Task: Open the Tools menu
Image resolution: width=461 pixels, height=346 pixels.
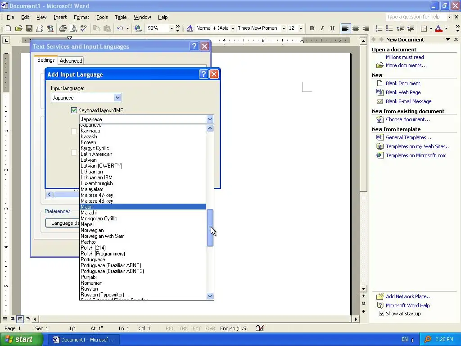Action: pyautogui.click(x=102, y=17)
